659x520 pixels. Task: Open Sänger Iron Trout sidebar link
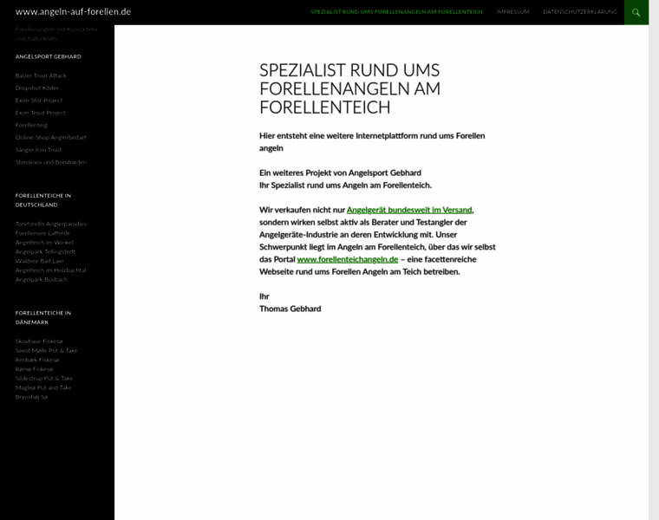click(x=38, y=150)
